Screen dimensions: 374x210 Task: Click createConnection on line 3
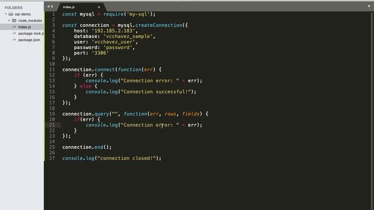coord(158,25)
